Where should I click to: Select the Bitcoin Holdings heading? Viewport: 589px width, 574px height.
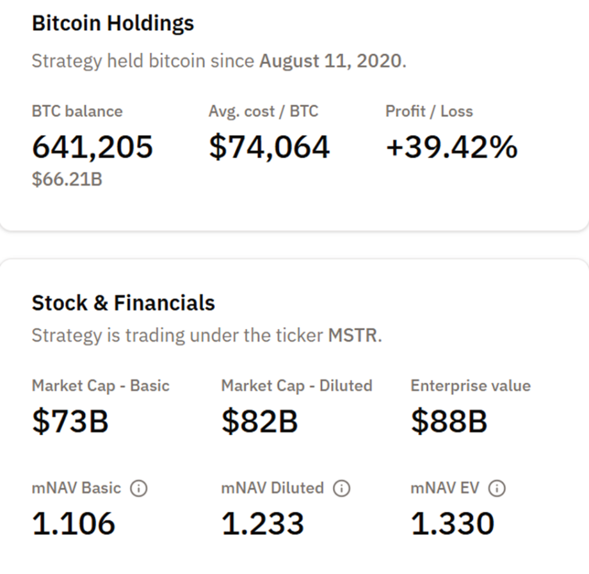[113, 23]
